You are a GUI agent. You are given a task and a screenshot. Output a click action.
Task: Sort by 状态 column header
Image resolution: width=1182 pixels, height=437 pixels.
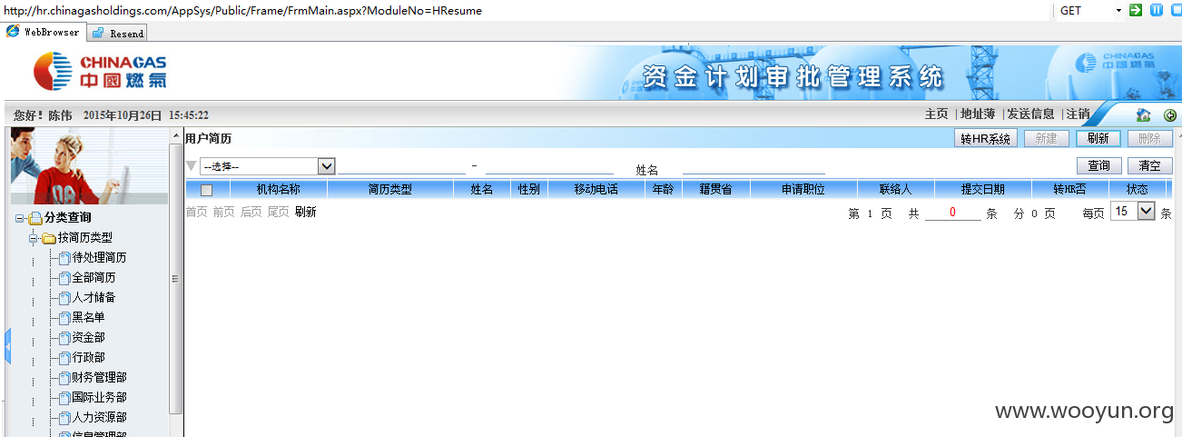tap(1137, 190)
